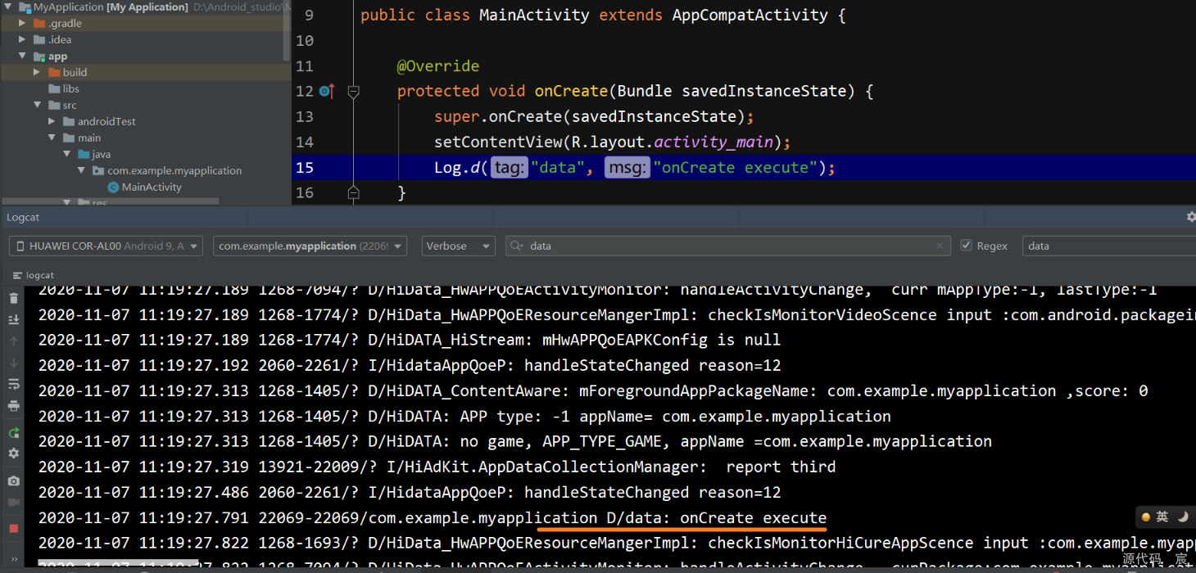Open the com.example.myapplication process dropdown
The height and width of the screenshot is (573, 1196).
coord(310,246)
